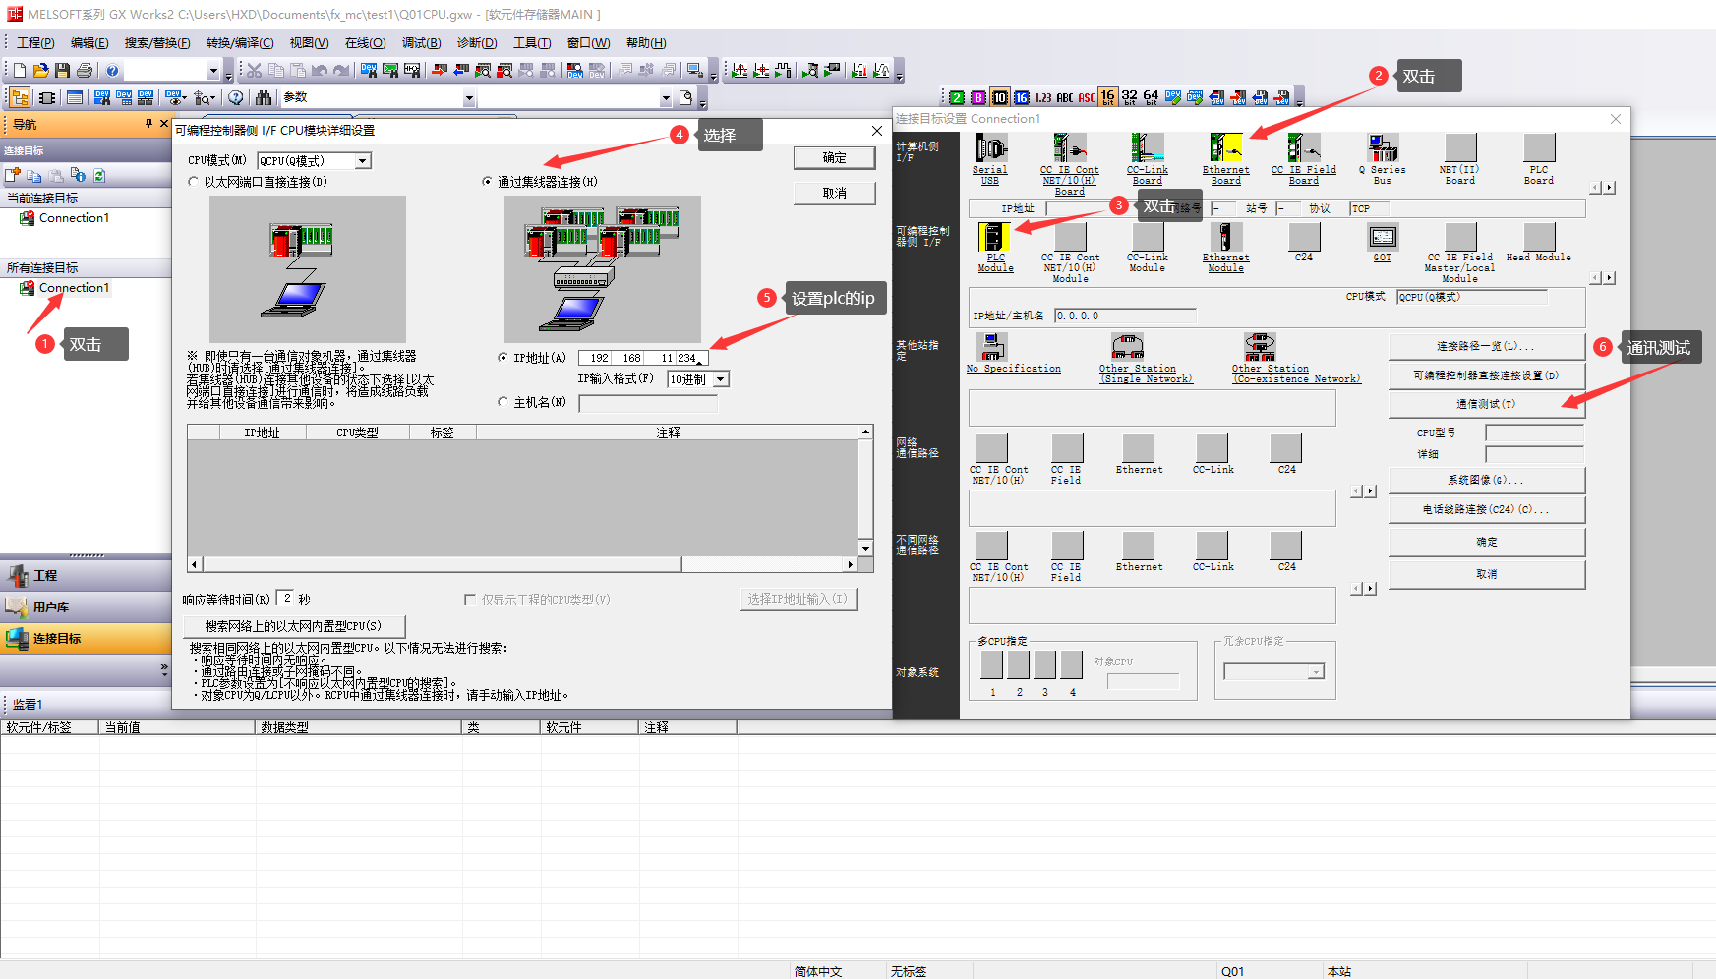Image resolution: width=1716 pixels, height=979 pixels.
Task: Select direct Ethernet port connection radio button
Action: [x=194, y=182]
